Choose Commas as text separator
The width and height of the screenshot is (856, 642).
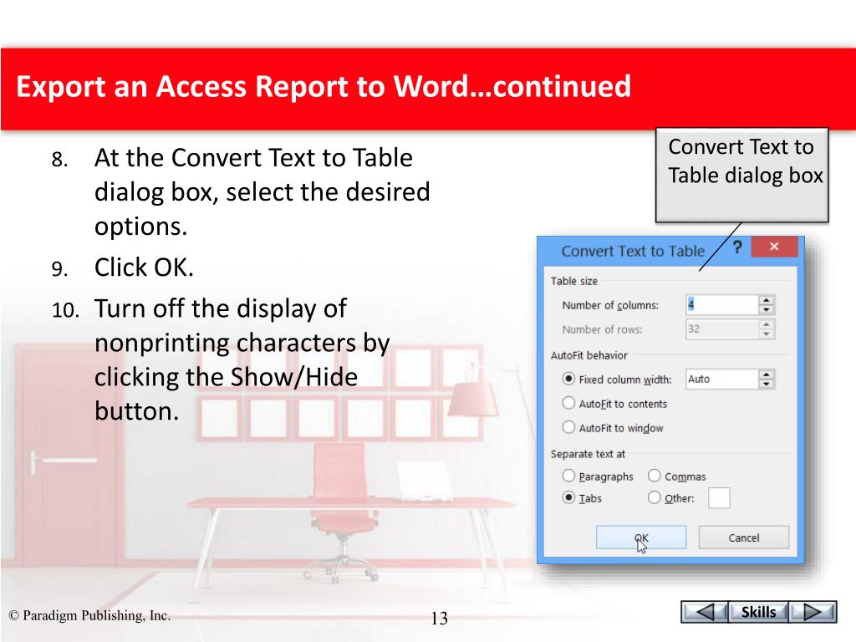[x=654, y=476]
